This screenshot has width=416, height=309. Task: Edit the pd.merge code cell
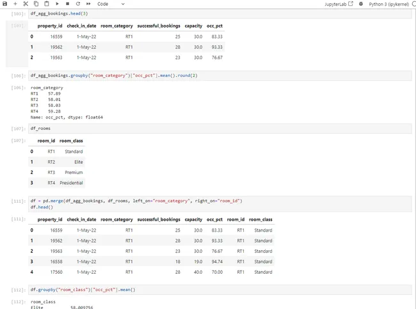click(x=220, y=204)
